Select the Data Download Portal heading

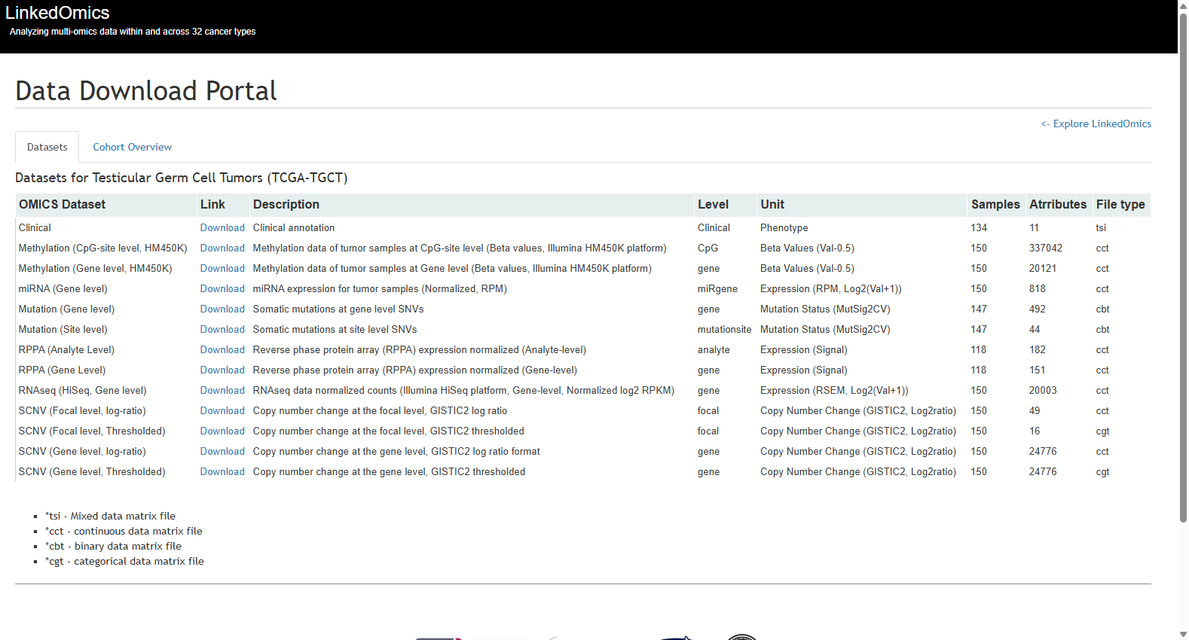(x=146, y=90)
